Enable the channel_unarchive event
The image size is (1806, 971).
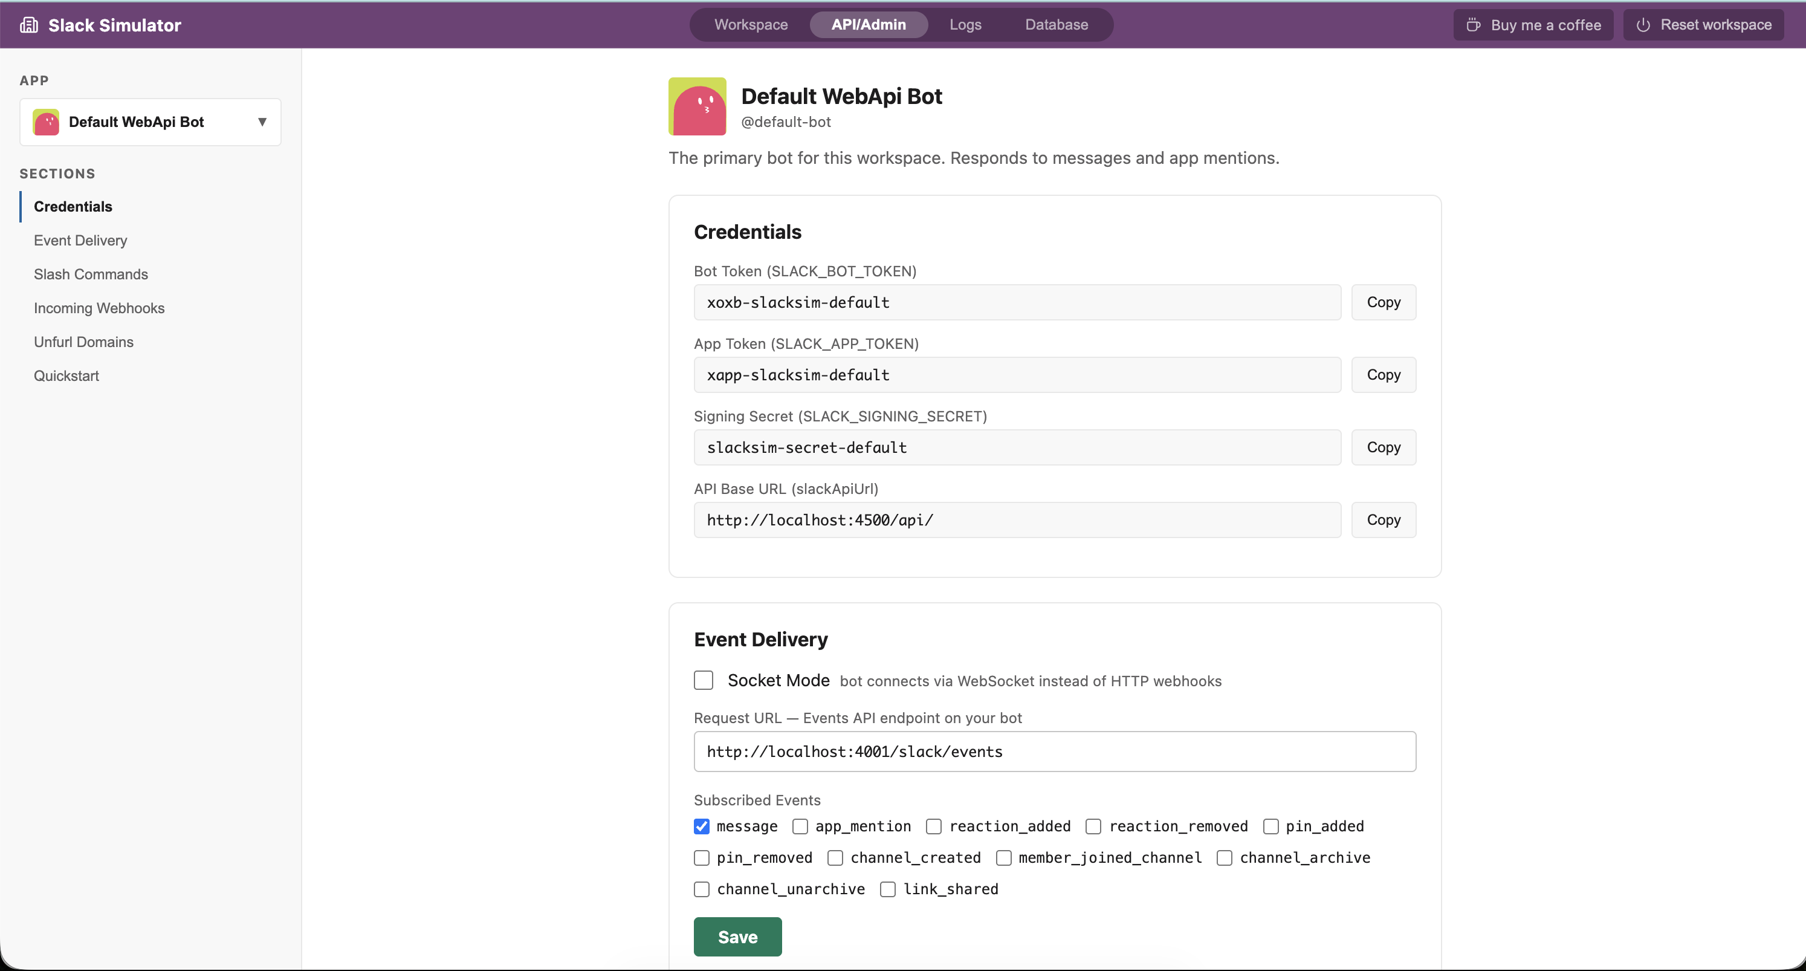[702, 889]
